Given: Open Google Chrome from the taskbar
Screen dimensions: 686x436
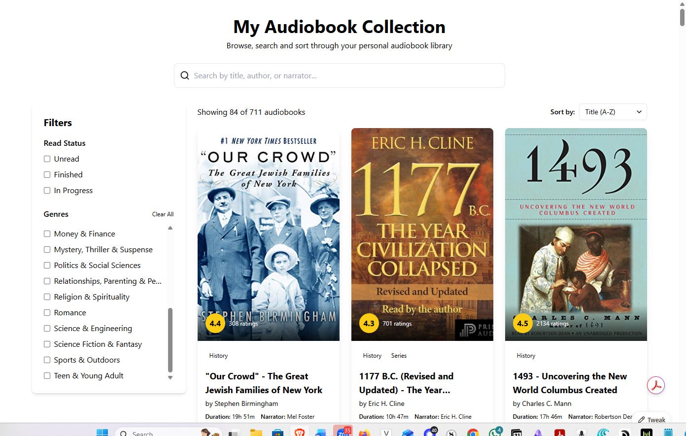Looking at the screenshot, I should [473, 433].
